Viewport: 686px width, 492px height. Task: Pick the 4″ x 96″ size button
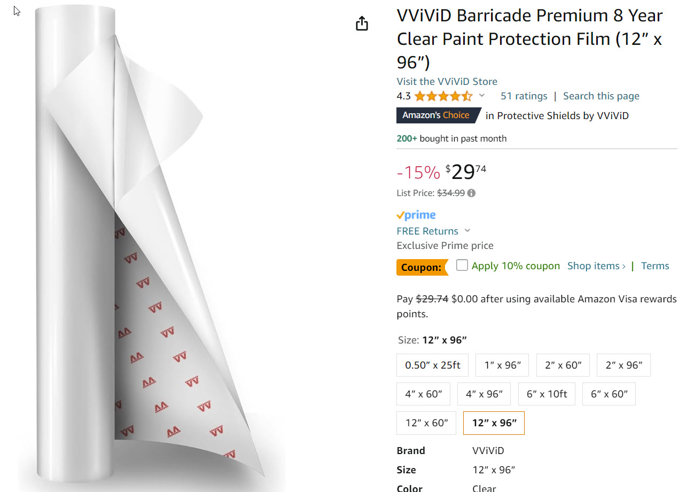[x=484, y=394]
